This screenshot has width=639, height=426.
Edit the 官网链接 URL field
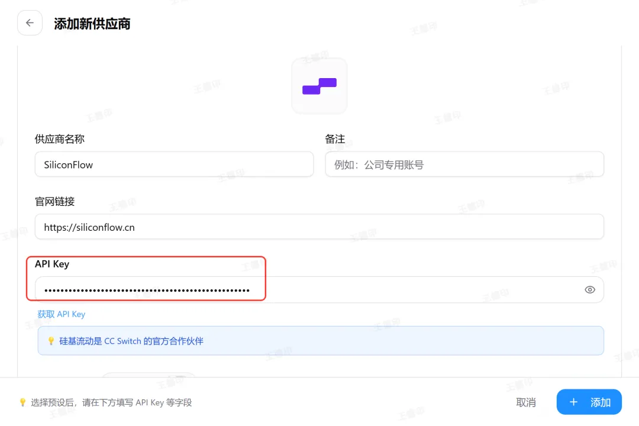(319, 227)
